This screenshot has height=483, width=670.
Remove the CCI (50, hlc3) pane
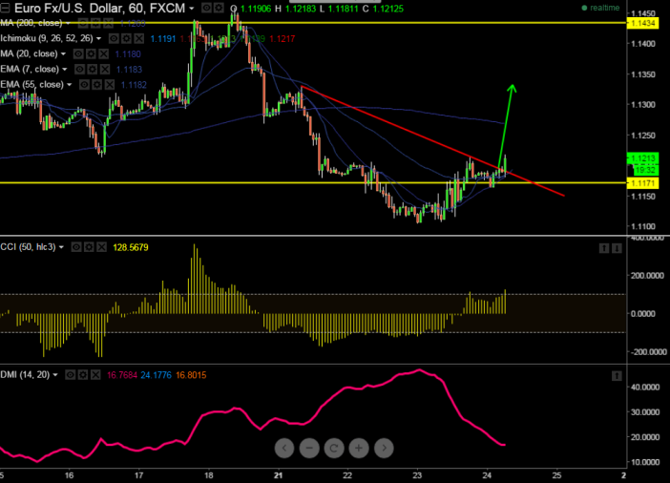[101, 247]
